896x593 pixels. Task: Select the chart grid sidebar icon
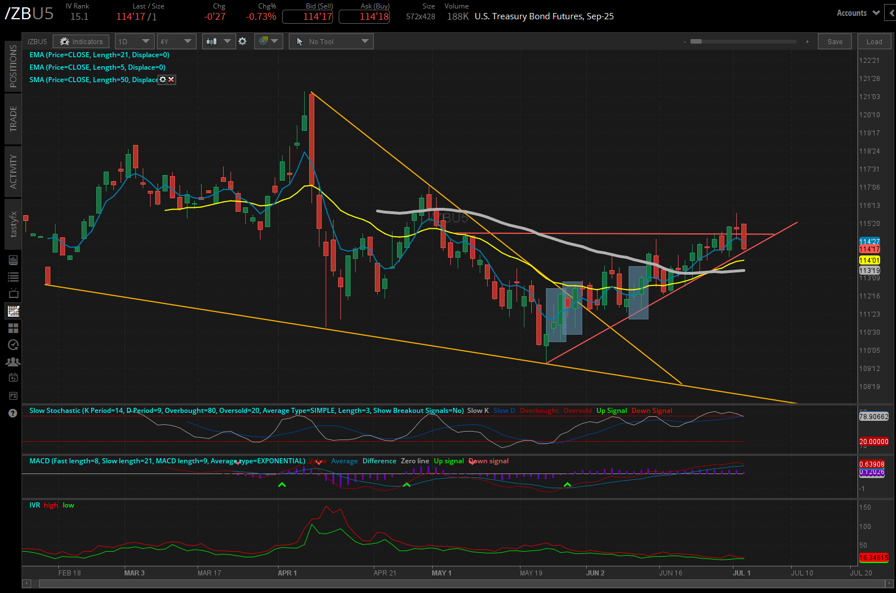(13, 311)
